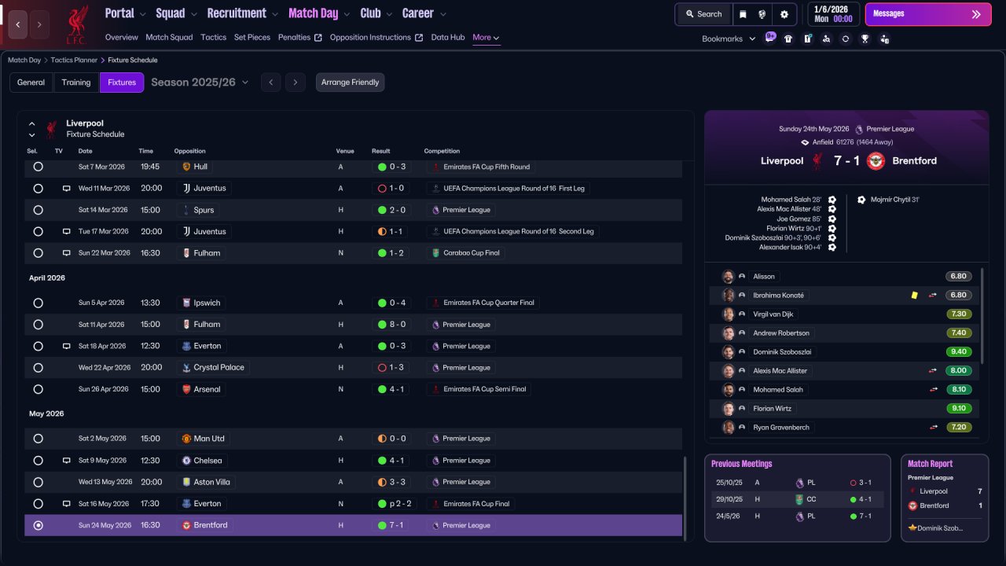Expand the Career menu dropdown
The image size is (1006, 566).
coord(442,14)
